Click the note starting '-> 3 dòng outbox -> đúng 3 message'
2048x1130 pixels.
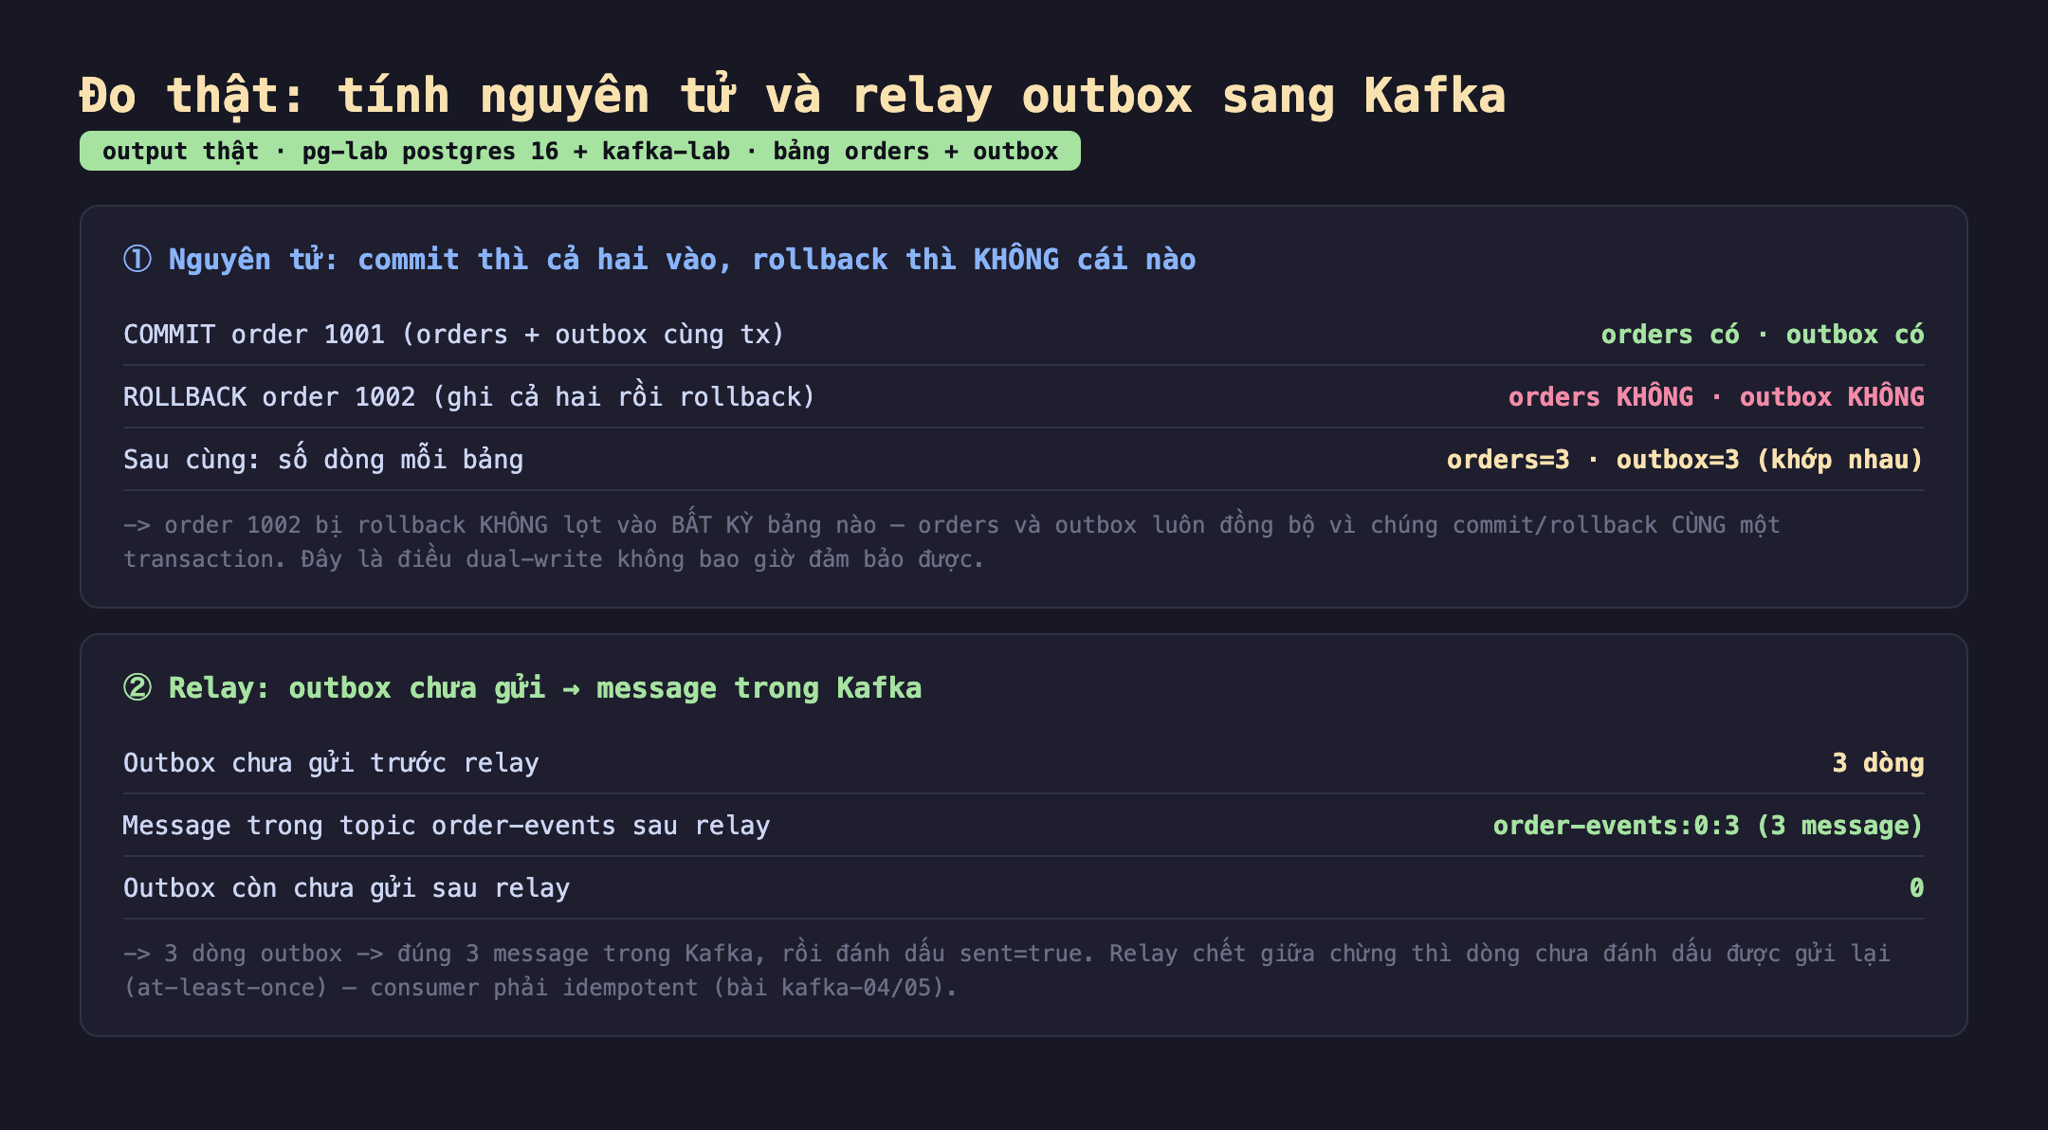tap(1007, 971)
